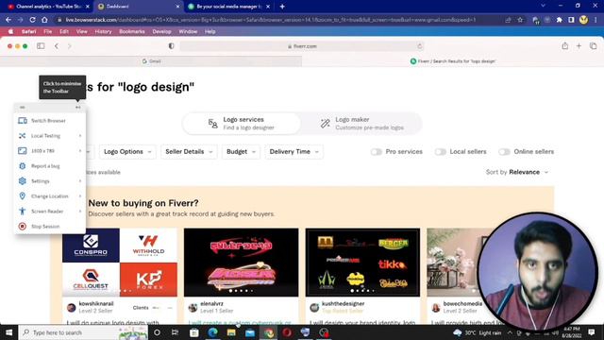Image resolution: width=604 pixels, height=340 pixels.
Task: Open the File menu
Action: coord(48,31)
